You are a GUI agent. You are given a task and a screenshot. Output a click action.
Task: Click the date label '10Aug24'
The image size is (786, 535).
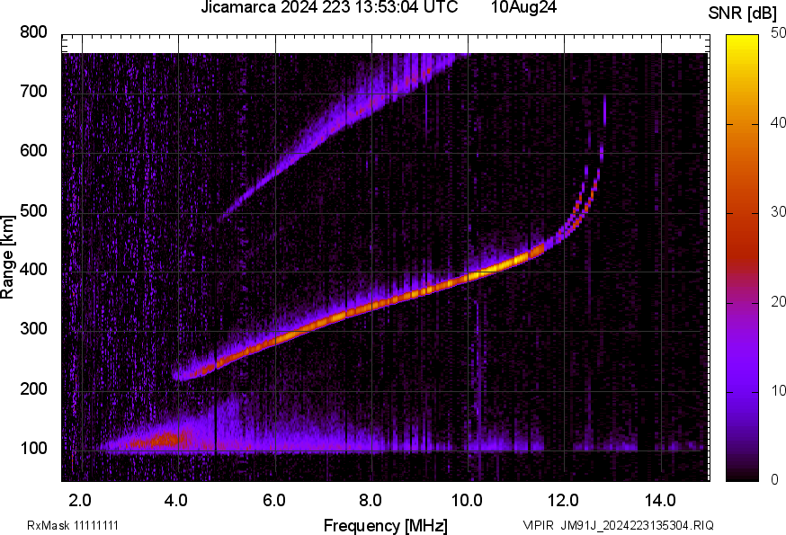pos(523,7)
